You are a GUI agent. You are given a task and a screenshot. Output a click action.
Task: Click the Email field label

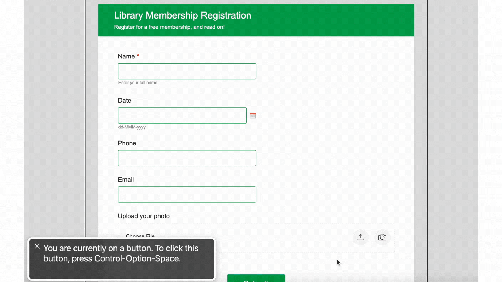pyautogui.click(x=125, y=180)
